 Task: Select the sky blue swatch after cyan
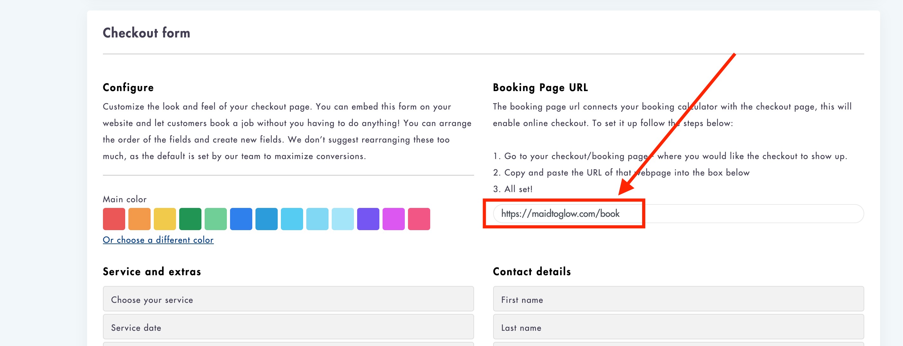[317, 219]
